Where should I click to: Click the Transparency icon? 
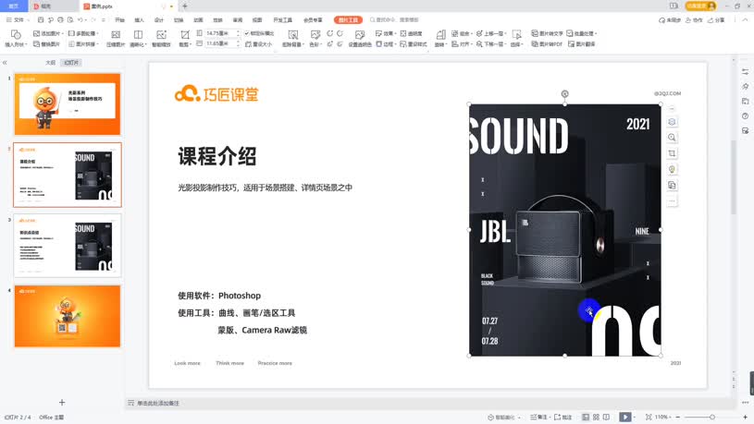point(403,33)
